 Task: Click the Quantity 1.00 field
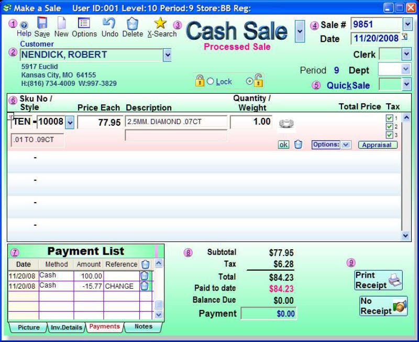pos(251,122)
